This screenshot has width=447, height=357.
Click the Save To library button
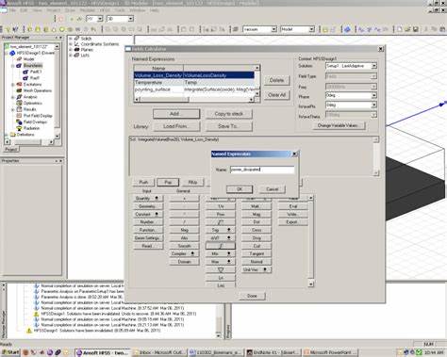[x=229, y=126]
